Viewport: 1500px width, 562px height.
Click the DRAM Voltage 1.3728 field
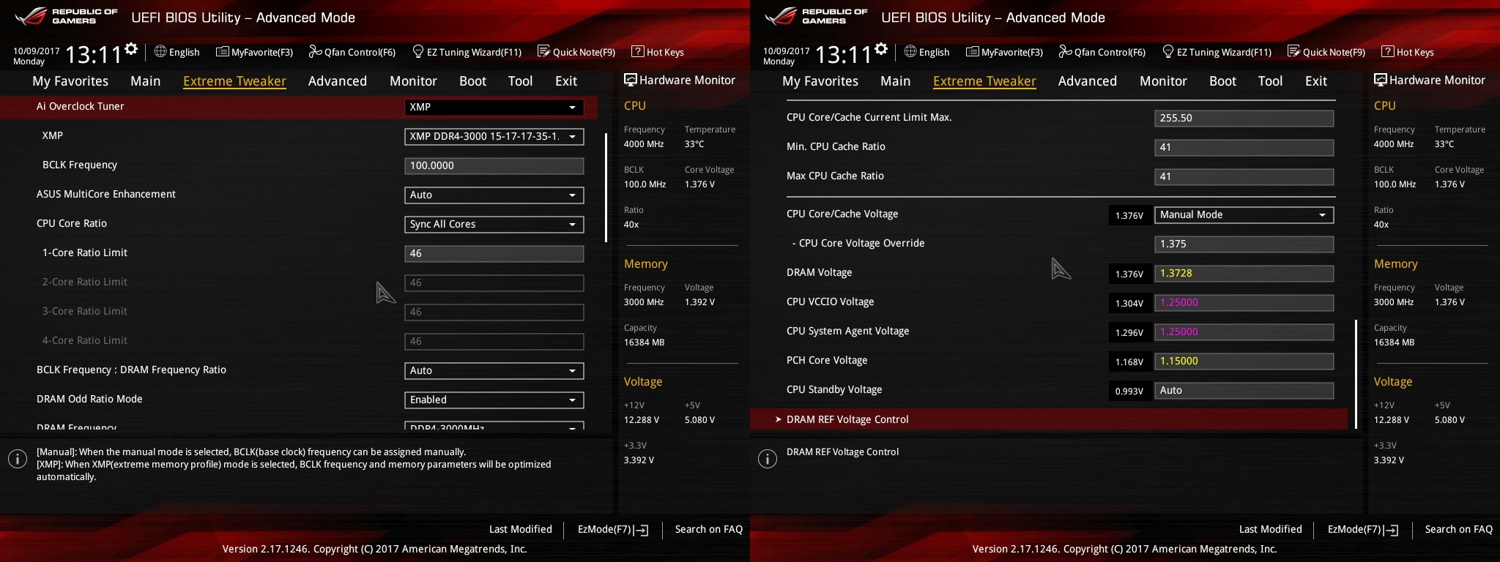(1244, 273)
